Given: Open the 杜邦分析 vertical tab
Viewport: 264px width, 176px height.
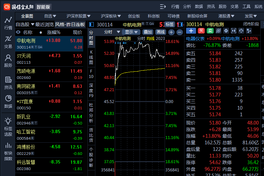Looking at the screenshot, I should (91, 113).
